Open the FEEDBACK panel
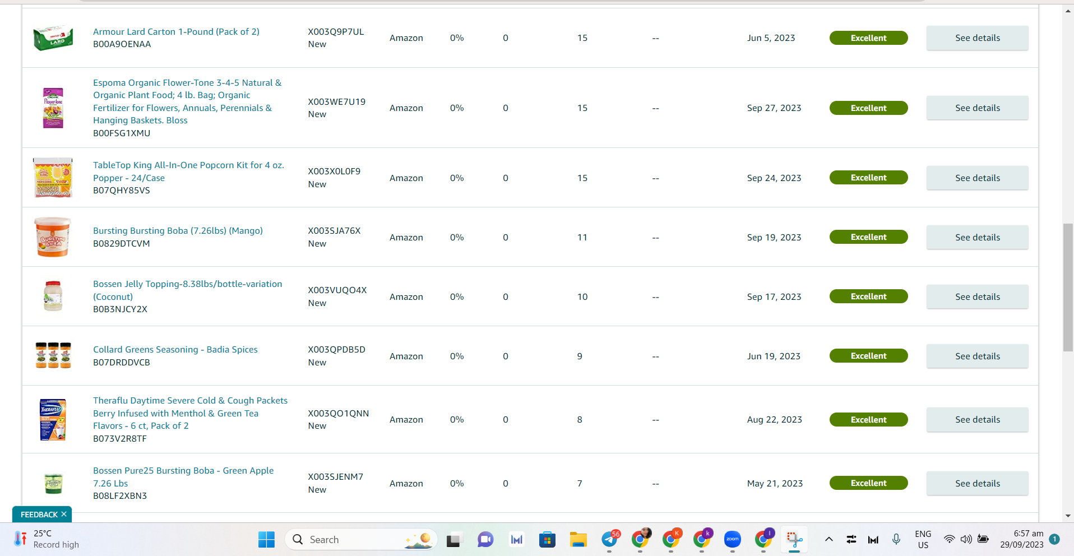1074x556 pixels. [x=39, y=515]
